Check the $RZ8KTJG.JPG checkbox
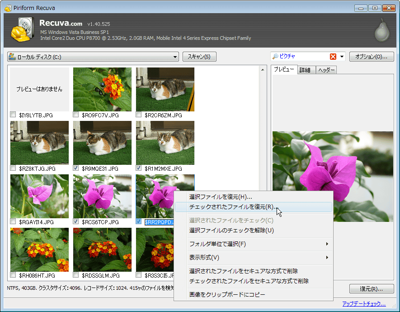 pyautogui.click(x=13, y=168)
